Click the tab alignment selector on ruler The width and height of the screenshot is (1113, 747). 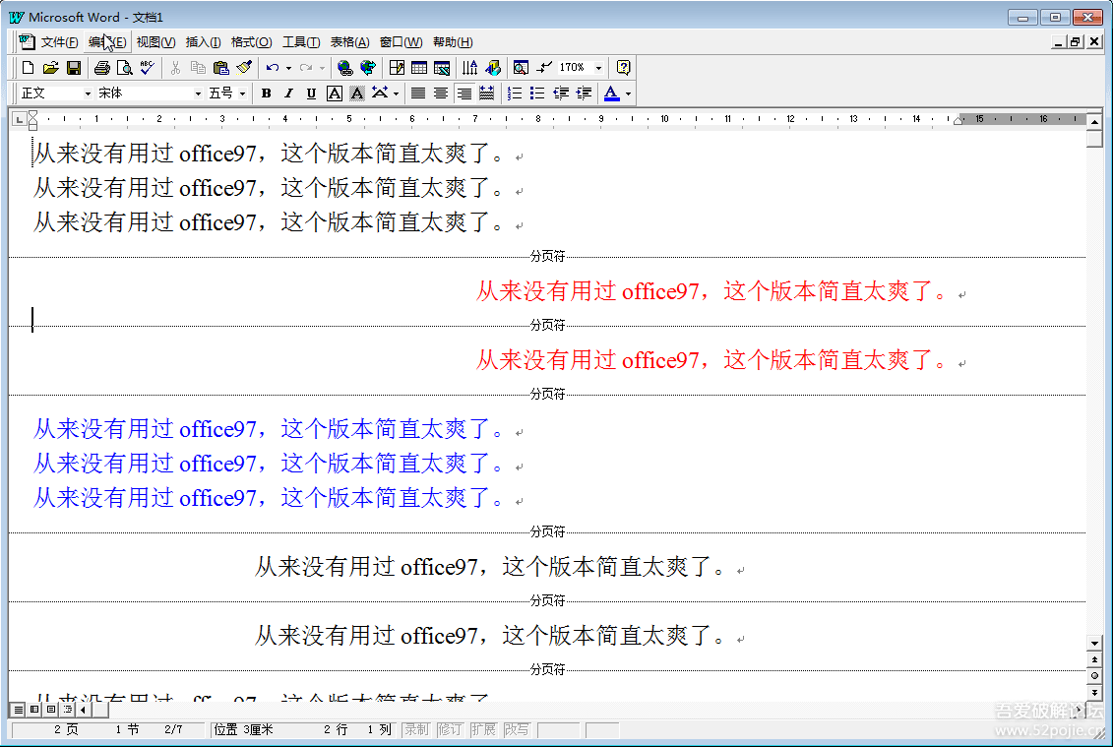19,119
